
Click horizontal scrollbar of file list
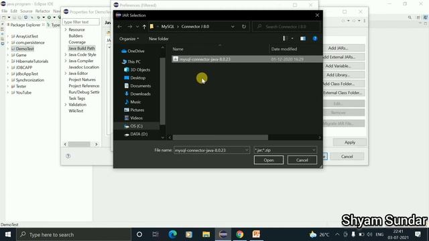[x=221, y=137]
